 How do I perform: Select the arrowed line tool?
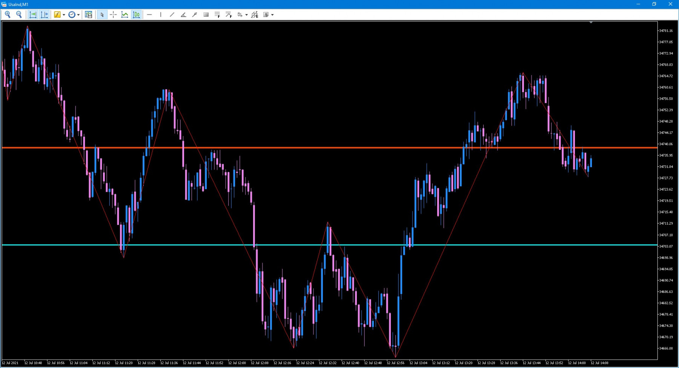click(195, 15)
